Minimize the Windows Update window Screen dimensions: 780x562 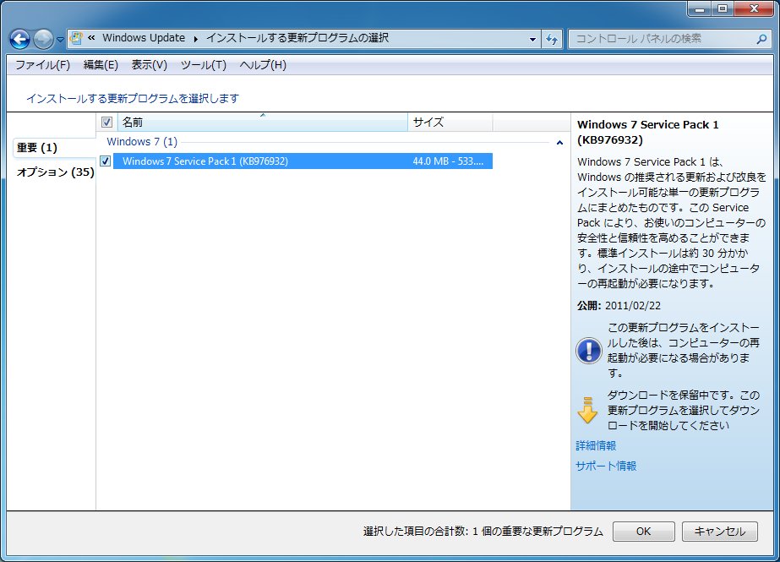click(700, 8)
